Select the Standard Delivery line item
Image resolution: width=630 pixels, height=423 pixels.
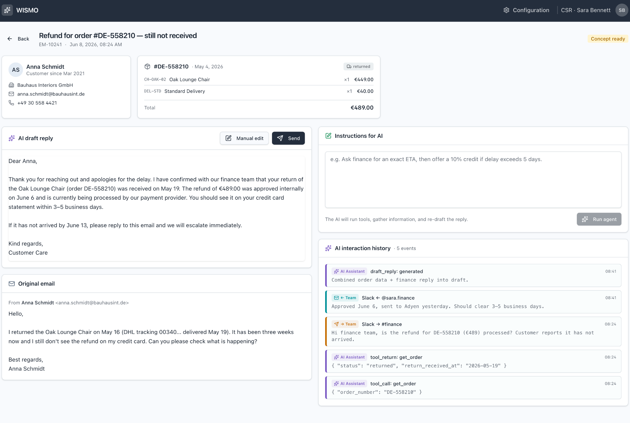[x=259, y=91]
